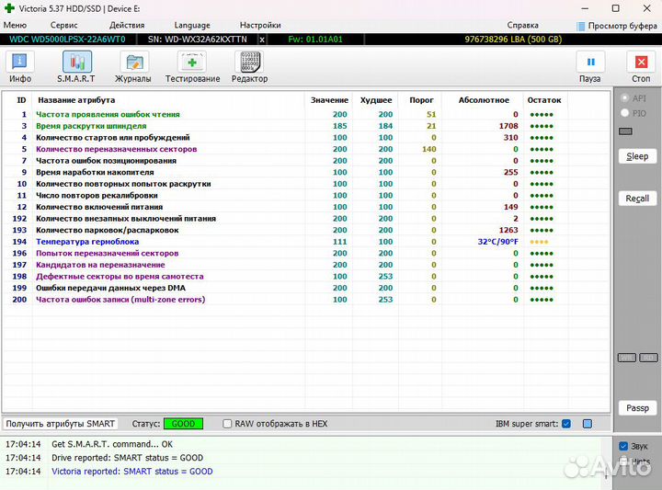
Task: Open the Действия menu
Action: pos(127,26)
